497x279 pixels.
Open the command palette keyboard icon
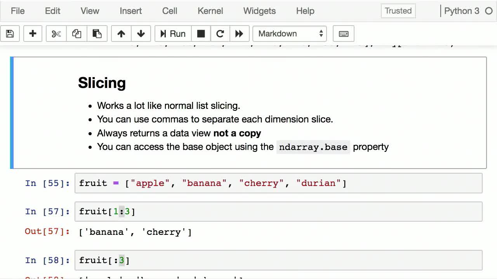[343, 34]
